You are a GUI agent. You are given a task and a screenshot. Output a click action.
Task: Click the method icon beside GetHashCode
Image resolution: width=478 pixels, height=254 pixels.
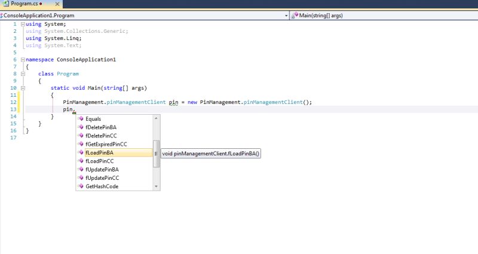click(81, 186)
